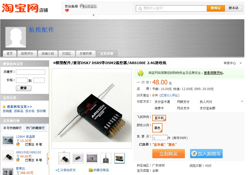The height and width of the screenshot is (175, 250).
Task: Click the 关键字 keyword input field
Action: [x=31, y=72]
